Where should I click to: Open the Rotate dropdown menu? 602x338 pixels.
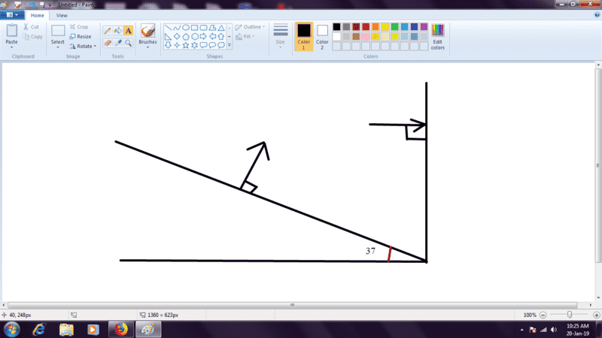[x=84, y=46]
